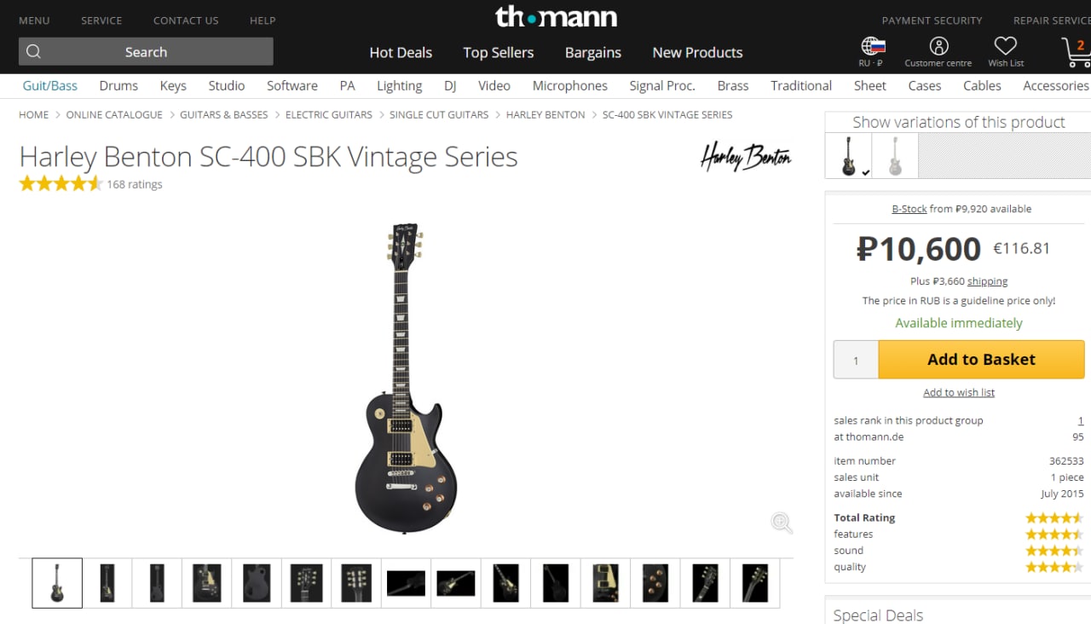Viewport: 1091px width, 624px height.
Task: Click the country and currency globe icon
Action: 873,46
